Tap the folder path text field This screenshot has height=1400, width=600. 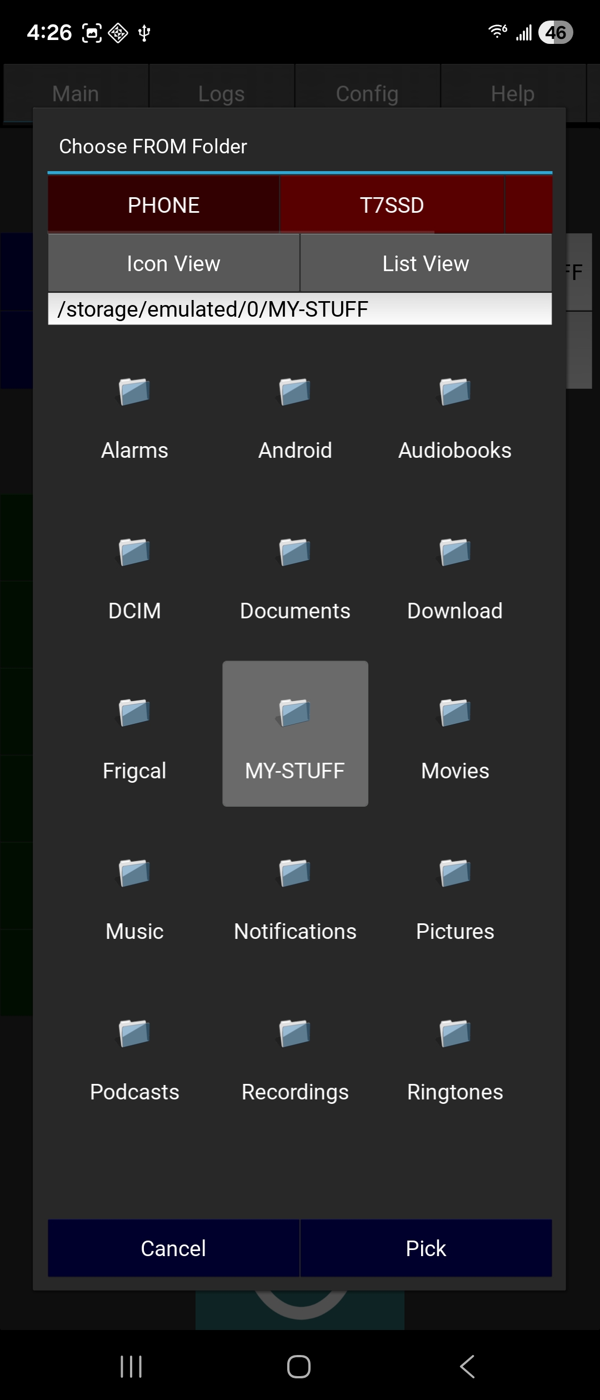(300, 309)
